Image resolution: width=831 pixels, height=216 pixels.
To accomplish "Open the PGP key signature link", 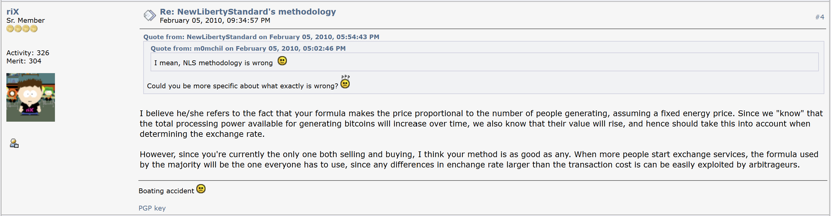I will click(152, 208).
